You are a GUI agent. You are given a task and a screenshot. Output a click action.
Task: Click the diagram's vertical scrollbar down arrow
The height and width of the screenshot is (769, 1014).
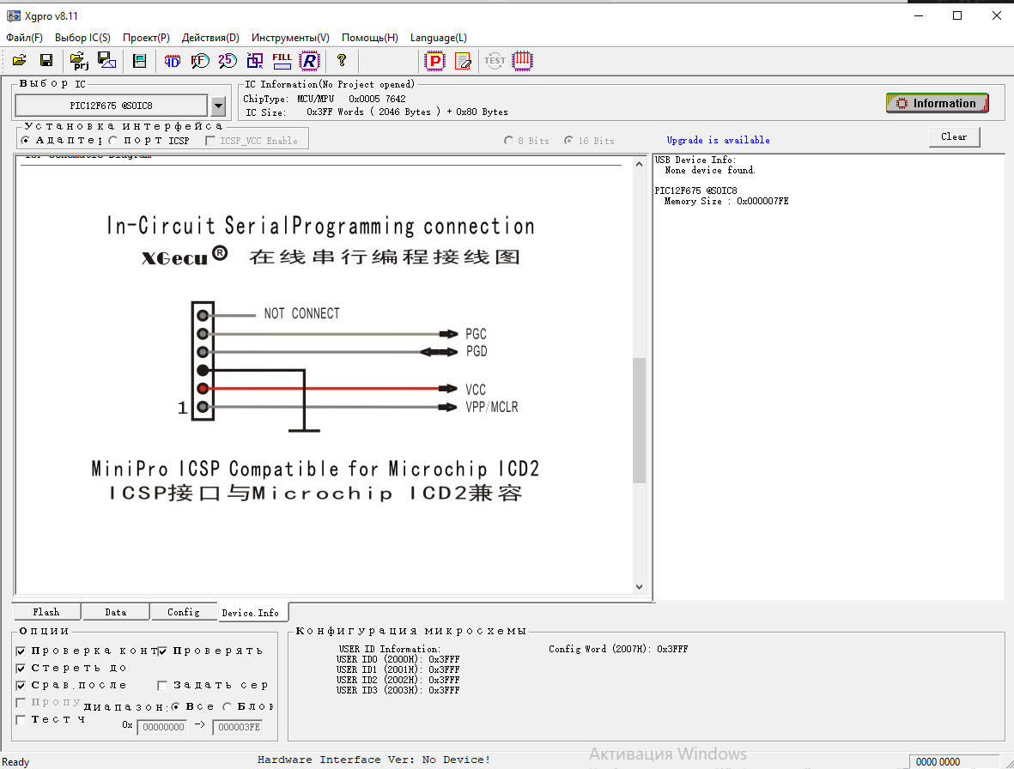click(x=639, y=587)
